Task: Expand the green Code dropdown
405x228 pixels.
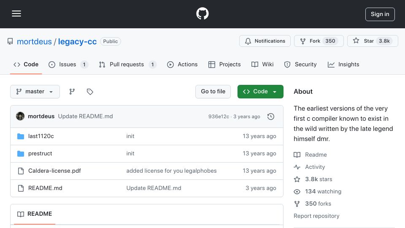Action: 260,92
